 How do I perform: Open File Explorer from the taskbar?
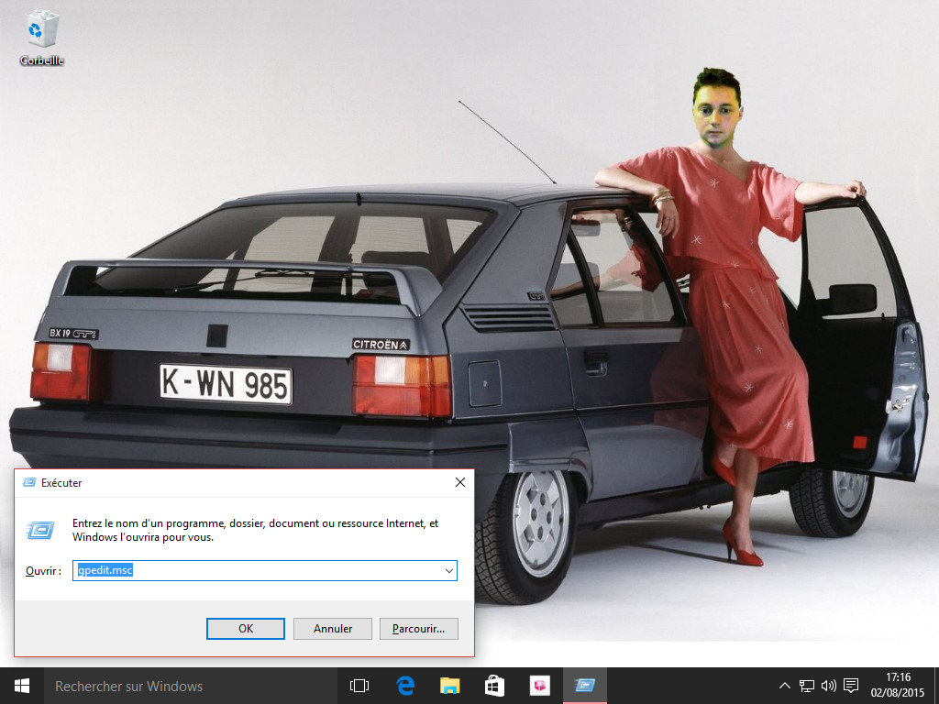coord(449,685)
